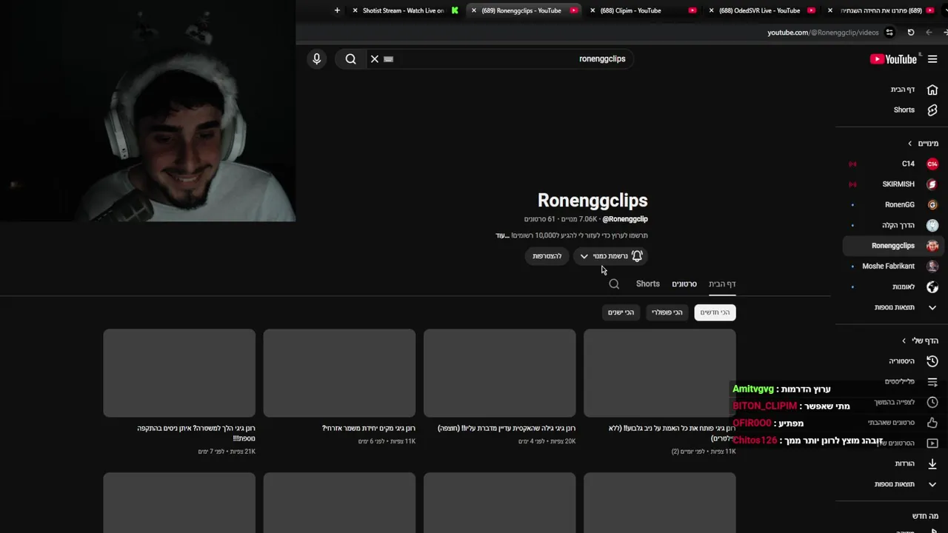This screenshot has height=533, width=948.
Task: Sort videos by newest 'הכי חדשים' chip
Action: pos(715,312)
